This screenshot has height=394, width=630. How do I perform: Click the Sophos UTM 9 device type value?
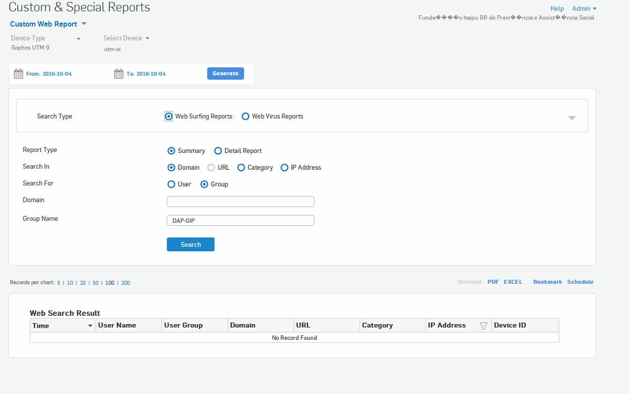[30, 48]
